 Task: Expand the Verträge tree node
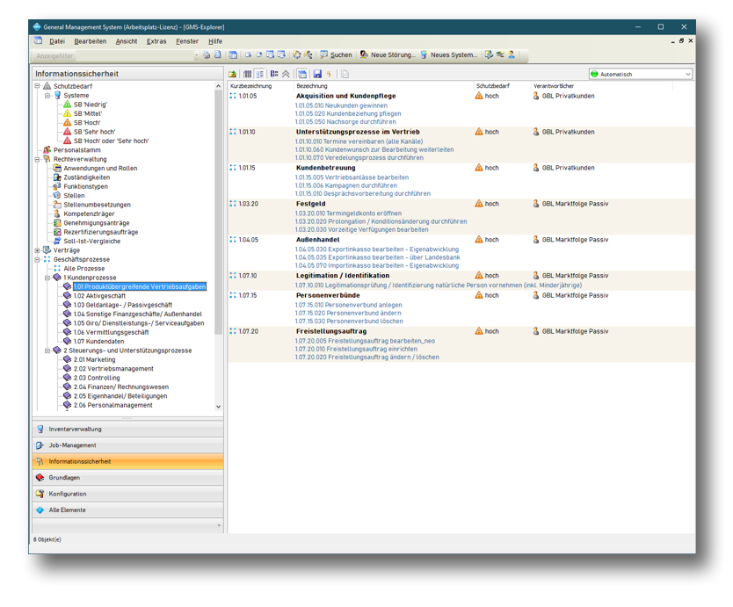pos(37,250)
